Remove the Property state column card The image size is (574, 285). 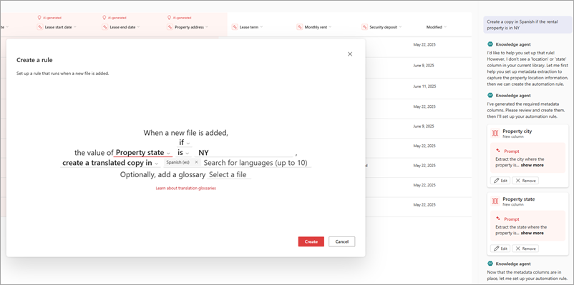[x=525, y=249]
